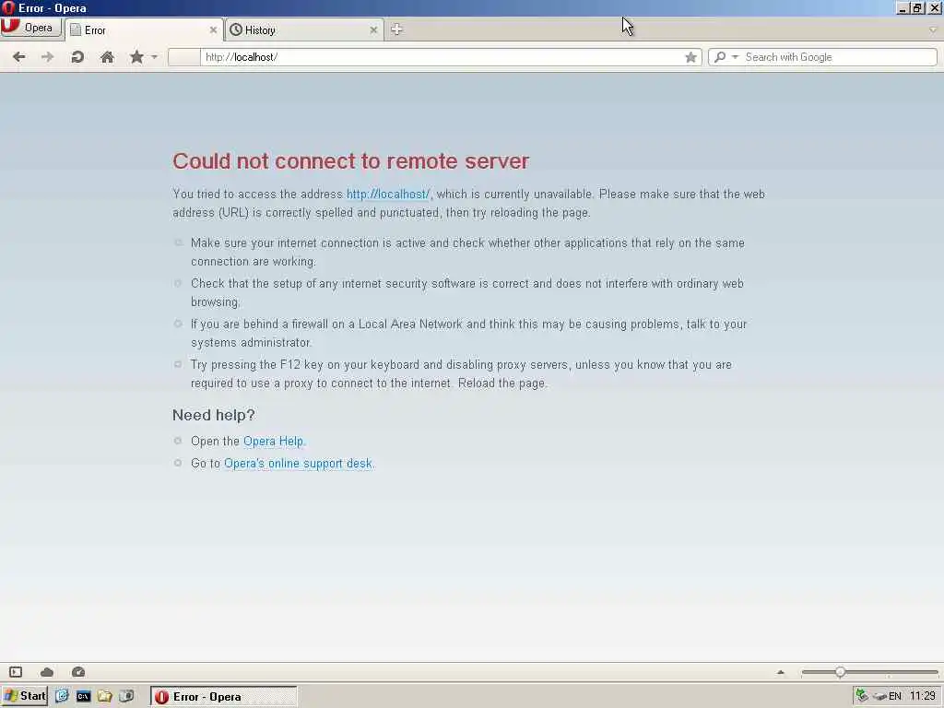Open the command prompt quick launch icon
Image resolution: width=944 pixels, height=708 pixels.
[x=83, y=697]
